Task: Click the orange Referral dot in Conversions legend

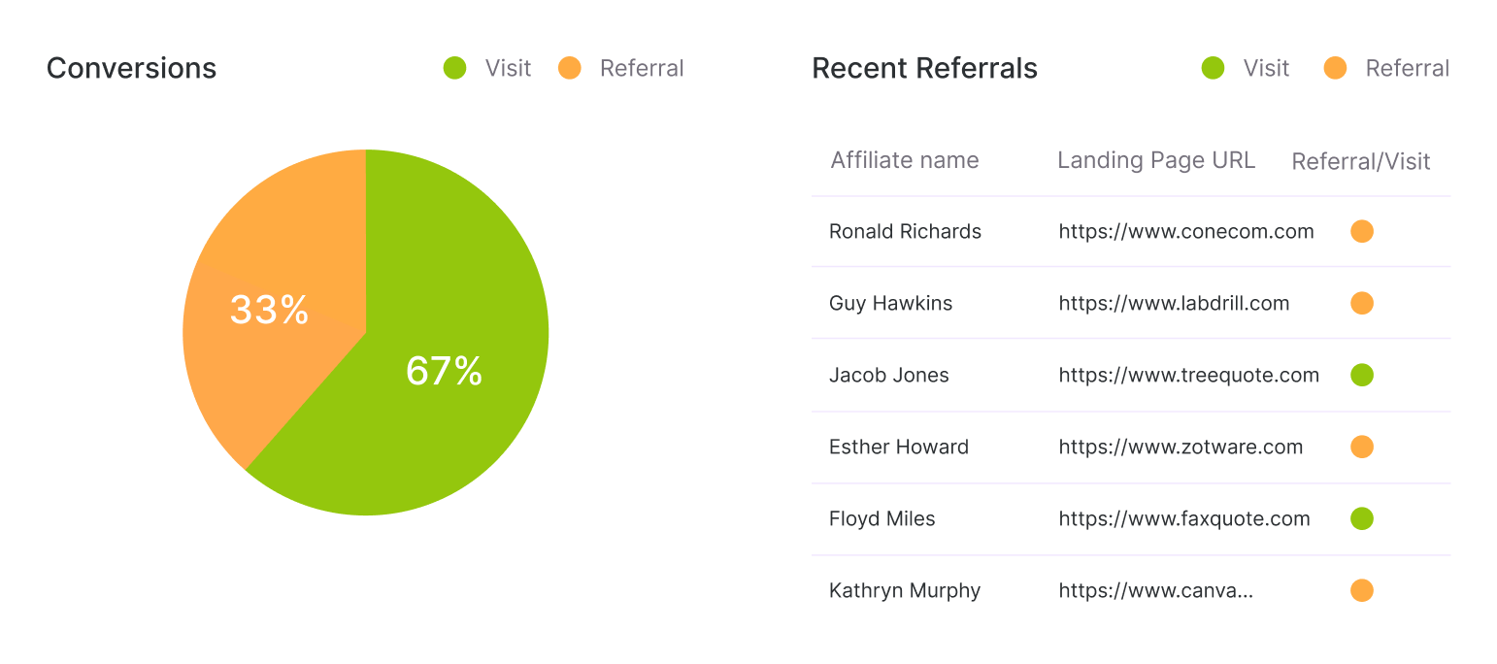Action: point(570,68)
